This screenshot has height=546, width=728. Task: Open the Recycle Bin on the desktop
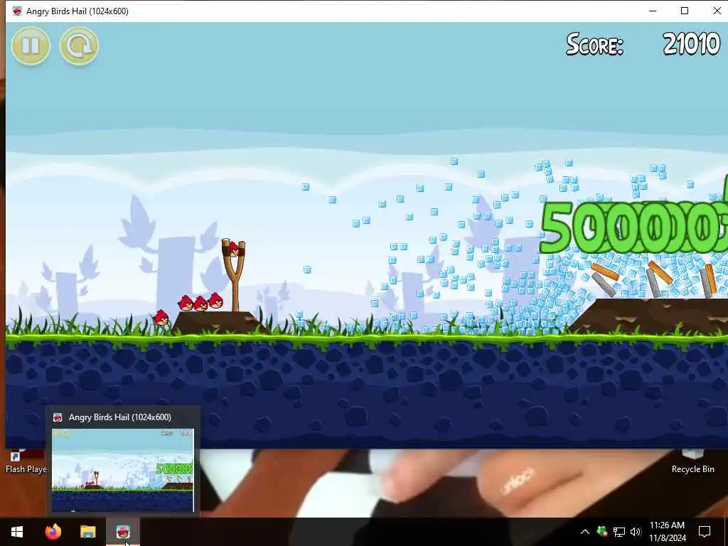coord(692,462)
